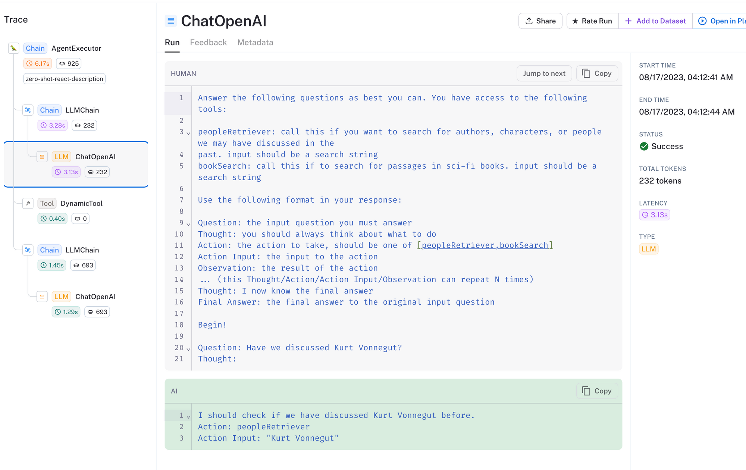Click the bottom ChatOpenAI LLM icon
The image size is (746, 470).
coord(42,297)
